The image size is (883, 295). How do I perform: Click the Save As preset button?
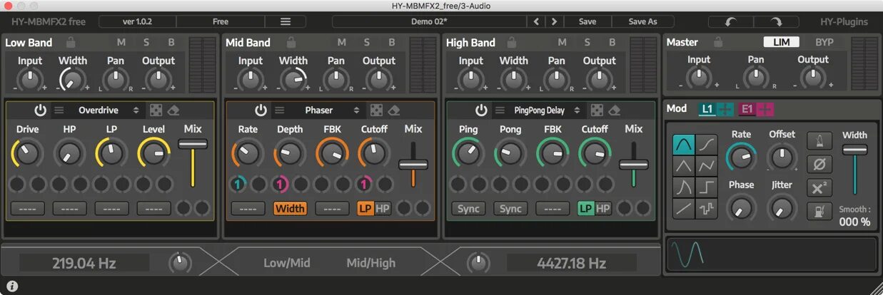[x=642, y=21]
